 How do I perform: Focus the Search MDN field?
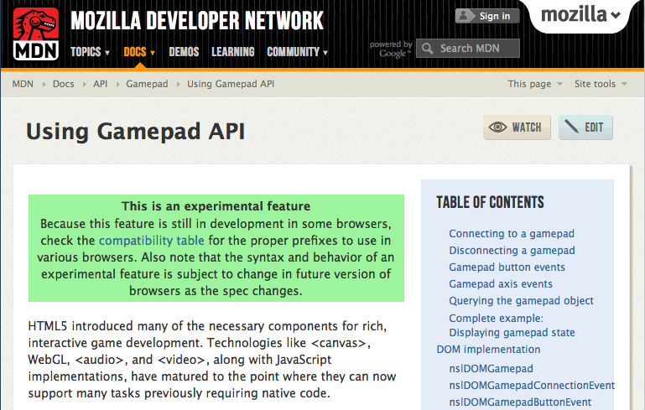pos(468,49)
